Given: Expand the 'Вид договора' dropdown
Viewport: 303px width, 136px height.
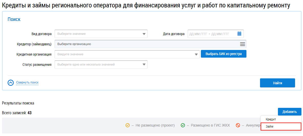Looking at the screenshot, I should click(144, 34).
